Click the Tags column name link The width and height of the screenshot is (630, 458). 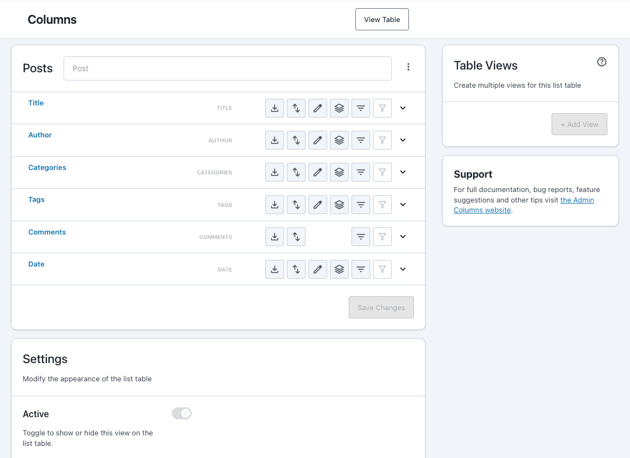36,200
